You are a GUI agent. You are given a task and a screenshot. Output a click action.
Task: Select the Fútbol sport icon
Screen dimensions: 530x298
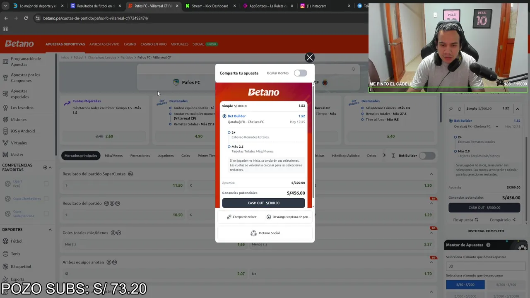[6, 241]
